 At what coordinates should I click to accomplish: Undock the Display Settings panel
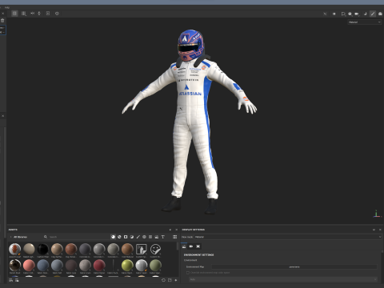point(374,230)
